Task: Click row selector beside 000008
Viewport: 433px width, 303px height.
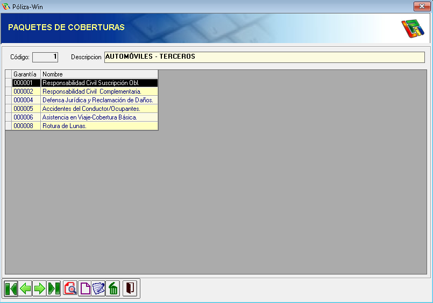Action: coord(9,126)
